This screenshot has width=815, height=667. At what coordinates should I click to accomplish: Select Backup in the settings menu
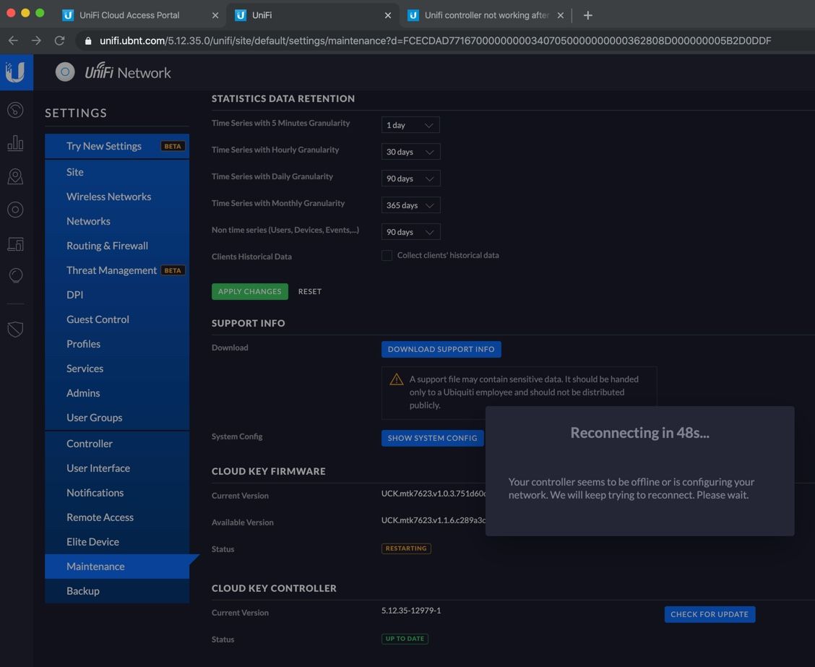(83, 591)
